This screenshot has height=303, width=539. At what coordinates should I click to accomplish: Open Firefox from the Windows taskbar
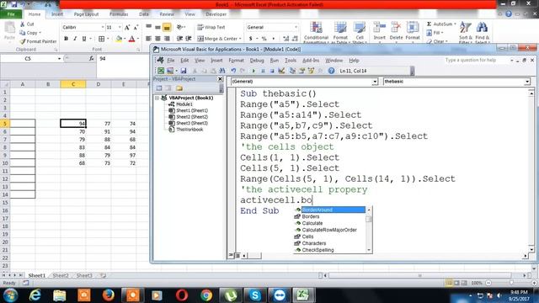[109, 295]
